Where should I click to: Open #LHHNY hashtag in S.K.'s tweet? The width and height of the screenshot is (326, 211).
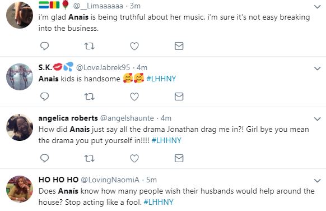[x=161, y=79]
